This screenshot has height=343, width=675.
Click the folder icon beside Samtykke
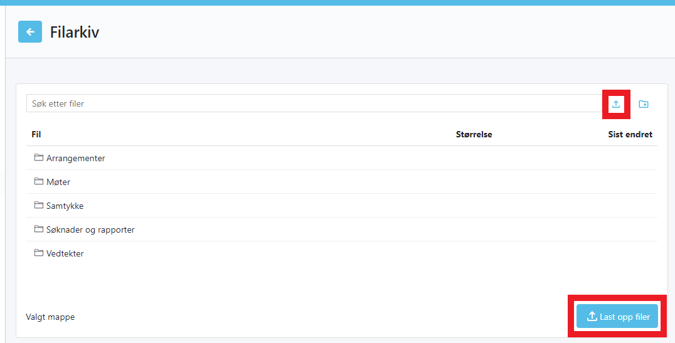click(x=38, y=206)
